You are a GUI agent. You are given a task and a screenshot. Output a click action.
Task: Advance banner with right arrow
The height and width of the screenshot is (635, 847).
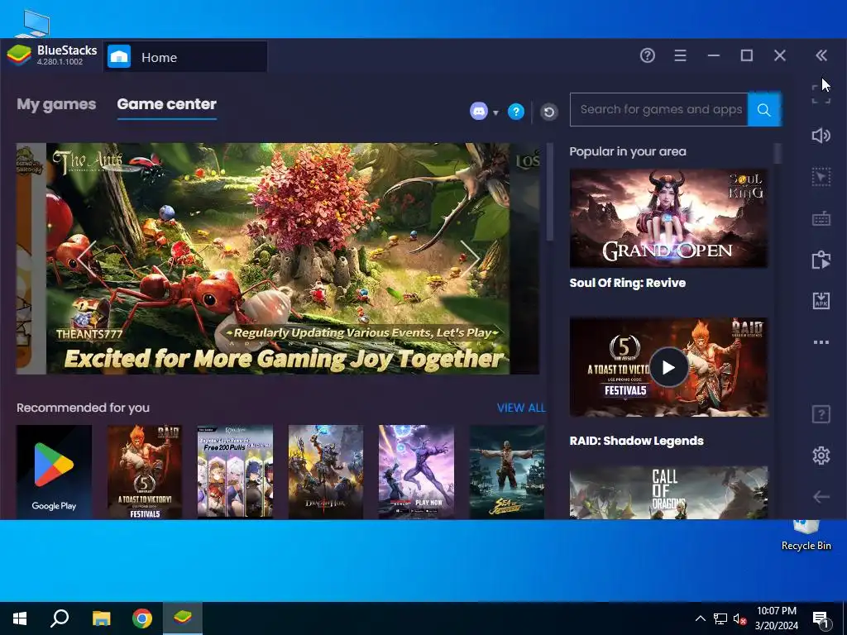click(469, 258)
